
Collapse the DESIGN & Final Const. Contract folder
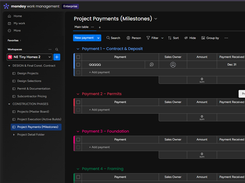click(9, 66)
